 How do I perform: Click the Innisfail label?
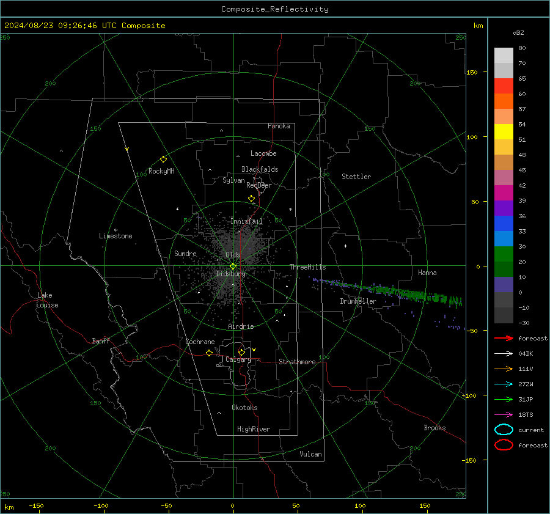[247, 221]
